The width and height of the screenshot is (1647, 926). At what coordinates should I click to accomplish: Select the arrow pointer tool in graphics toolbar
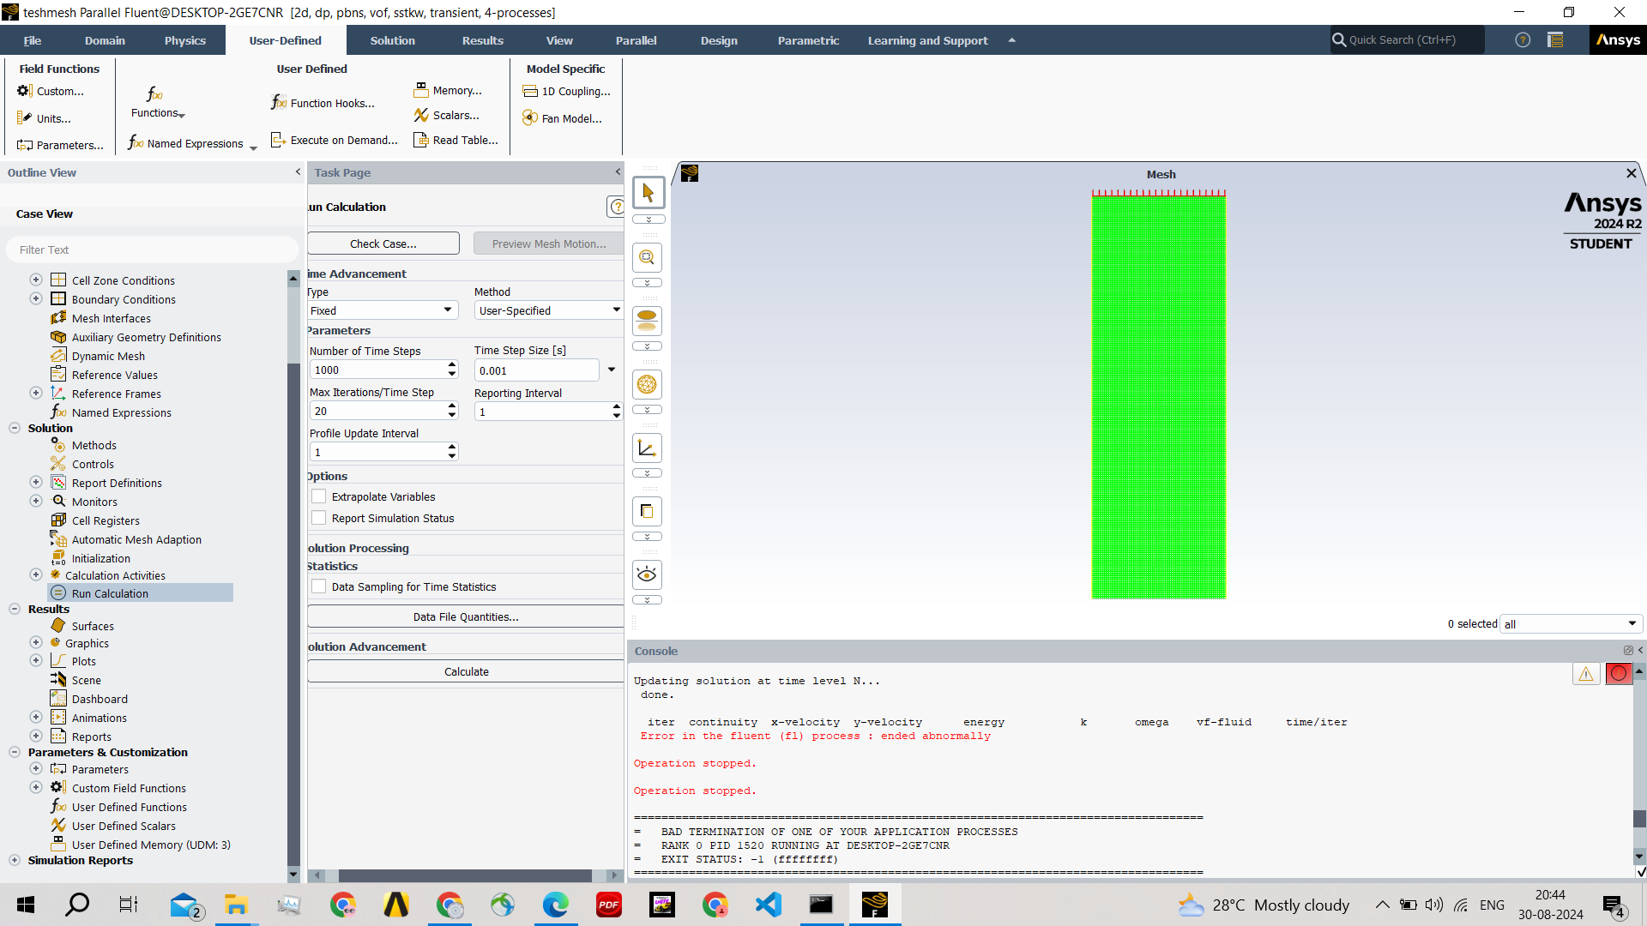648,193
